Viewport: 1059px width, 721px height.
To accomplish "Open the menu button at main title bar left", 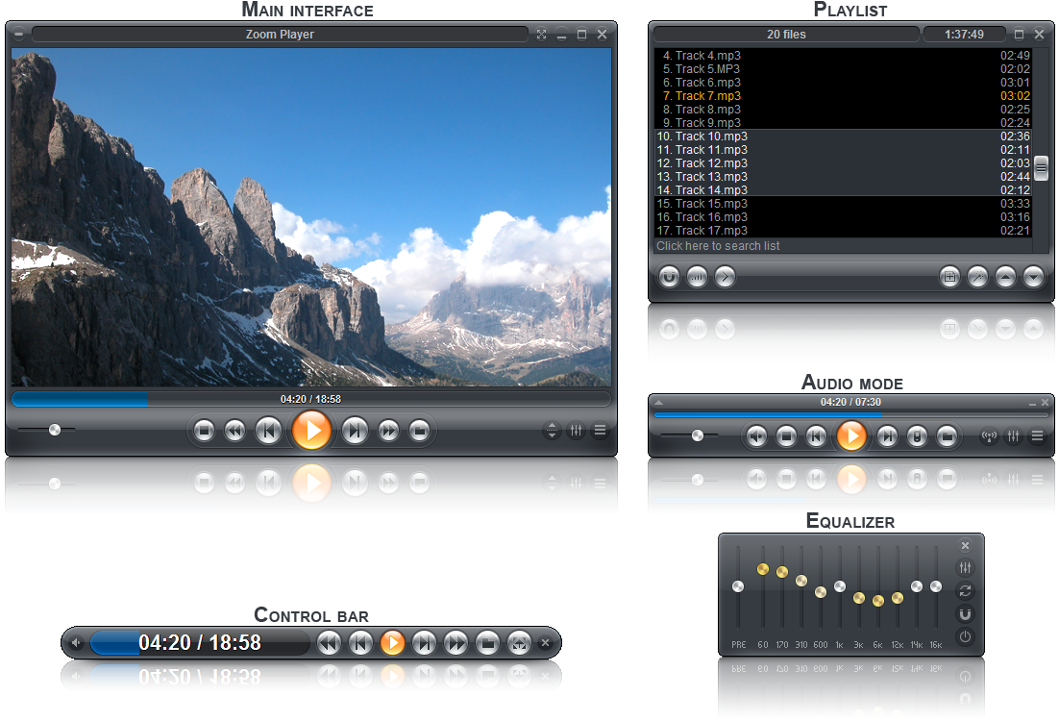I will point(19,34).
